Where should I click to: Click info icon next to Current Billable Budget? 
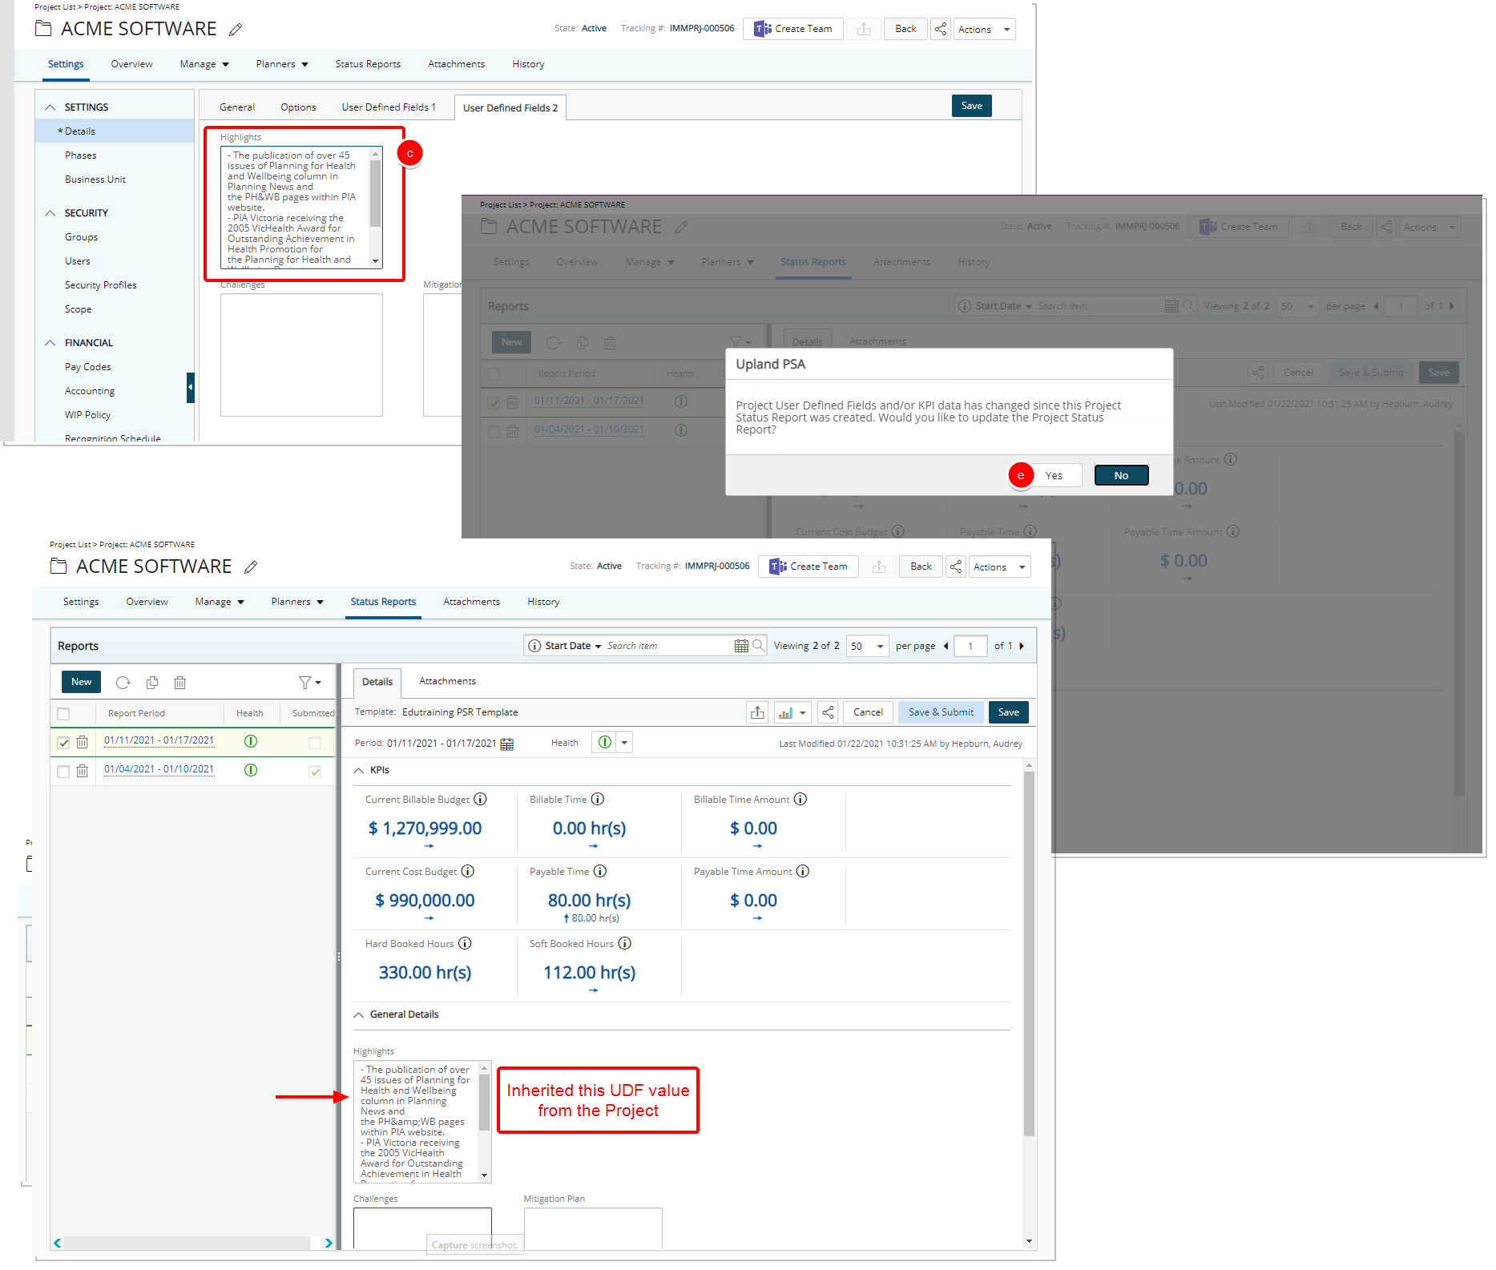click(480, 799)
